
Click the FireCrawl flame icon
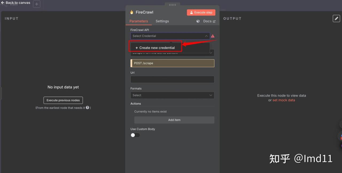point(132,12)
